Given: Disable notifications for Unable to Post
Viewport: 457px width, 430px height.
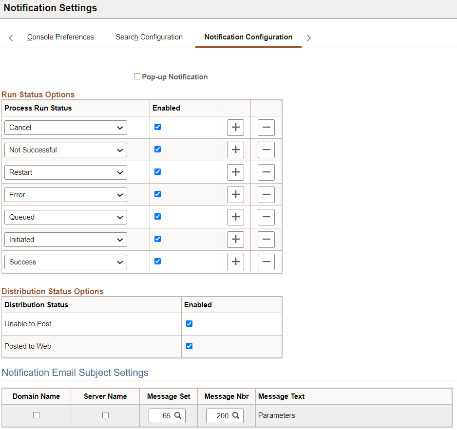Looking at the screenshot, I should (189, 323).
